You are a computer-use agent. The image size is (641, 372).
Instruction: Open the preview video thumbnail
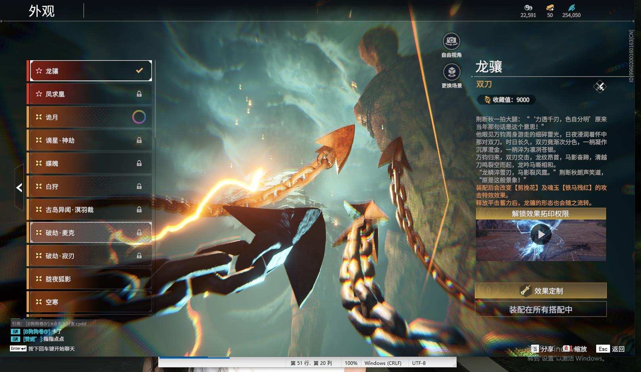[x=541, y=240]
